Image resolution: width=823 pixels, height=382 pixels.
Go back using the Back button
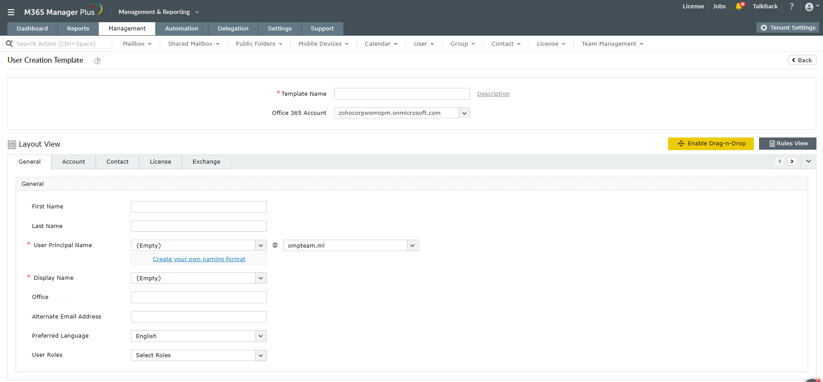802,60
